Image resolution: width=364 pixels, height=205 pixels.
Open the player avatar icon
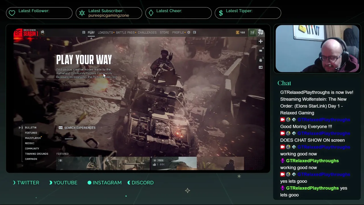tap(260, 32)
